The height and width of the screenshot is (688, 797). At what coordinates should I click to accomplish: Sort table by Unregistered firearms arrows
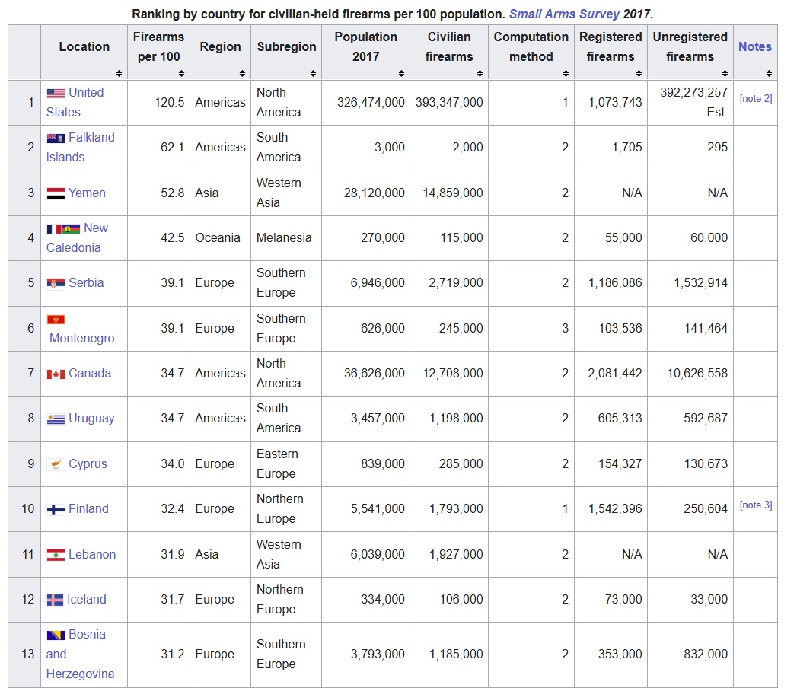(x=725, y=73)
